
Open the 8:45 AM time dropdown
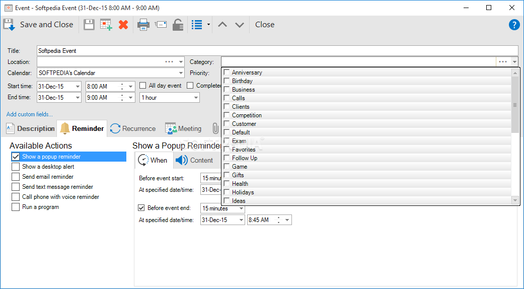point(288,220)
